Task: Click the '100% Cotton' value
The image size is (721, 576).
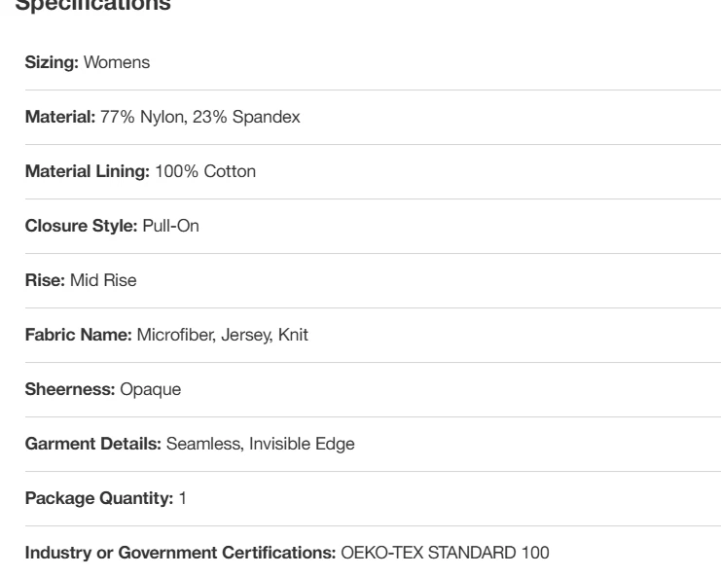Action: (205, 171)
